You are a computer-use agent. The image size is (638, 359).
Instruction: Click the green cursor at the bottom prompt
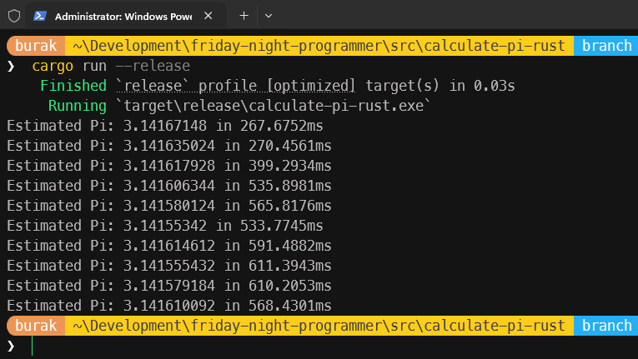pyautogui.click(x=33, y=345)
